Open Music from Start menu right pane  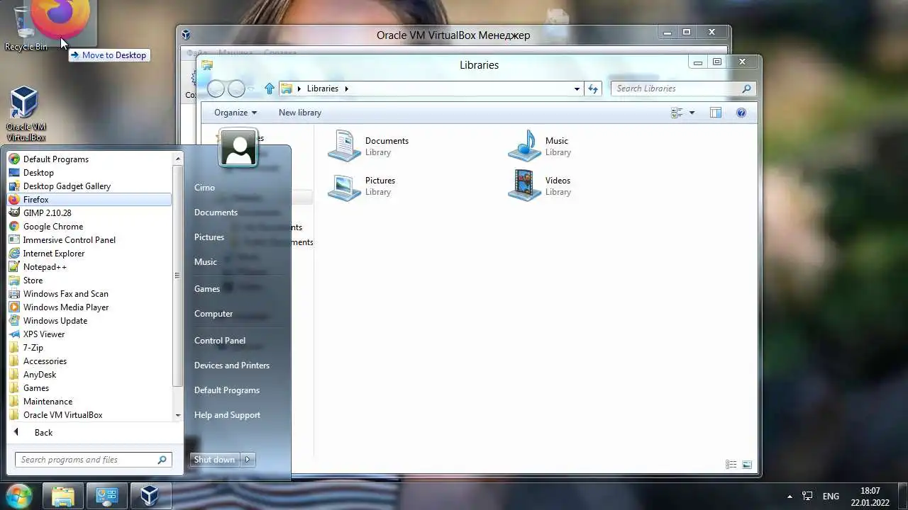(x=206, y=262)
